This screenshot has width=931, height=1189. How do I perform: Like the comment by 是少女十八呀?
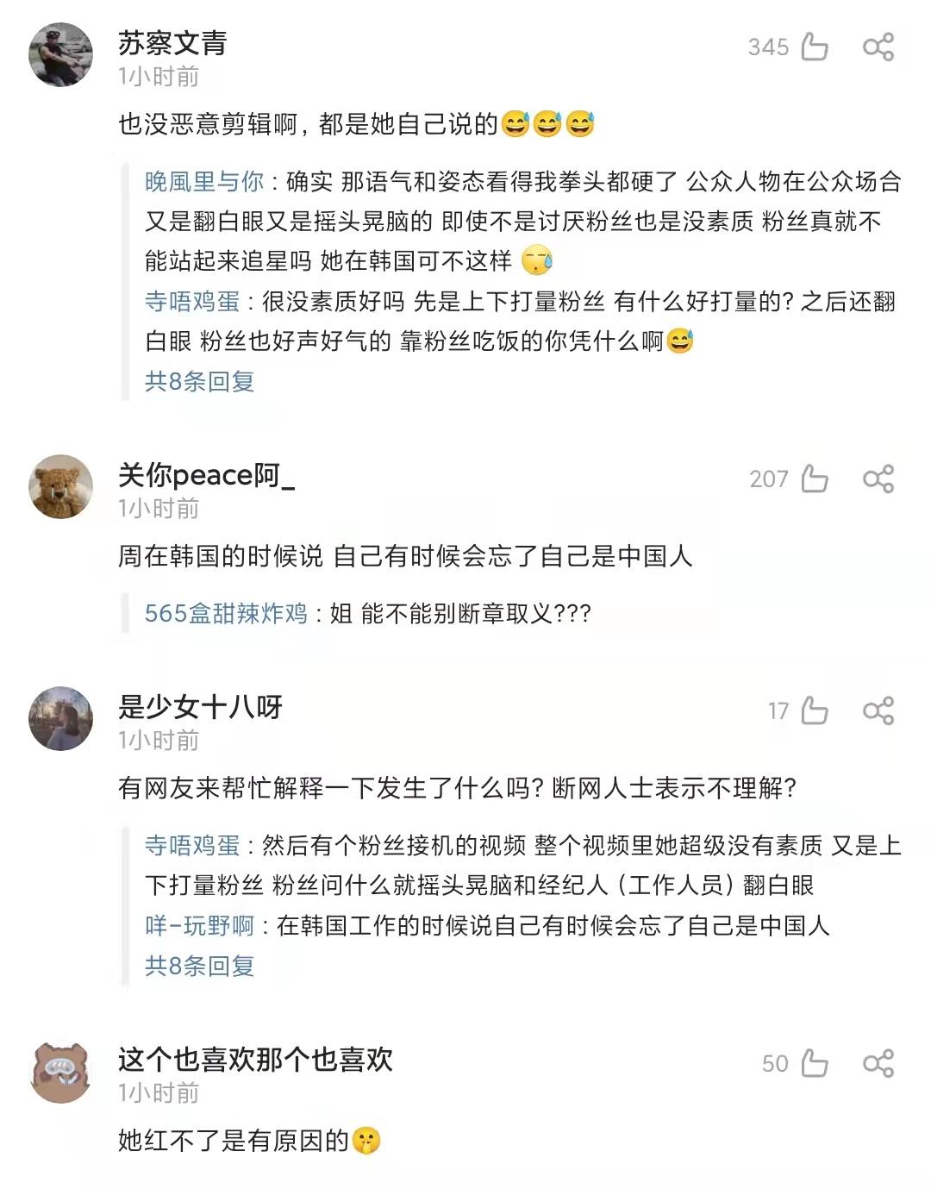pyautogui.click(x=814, y=710)
